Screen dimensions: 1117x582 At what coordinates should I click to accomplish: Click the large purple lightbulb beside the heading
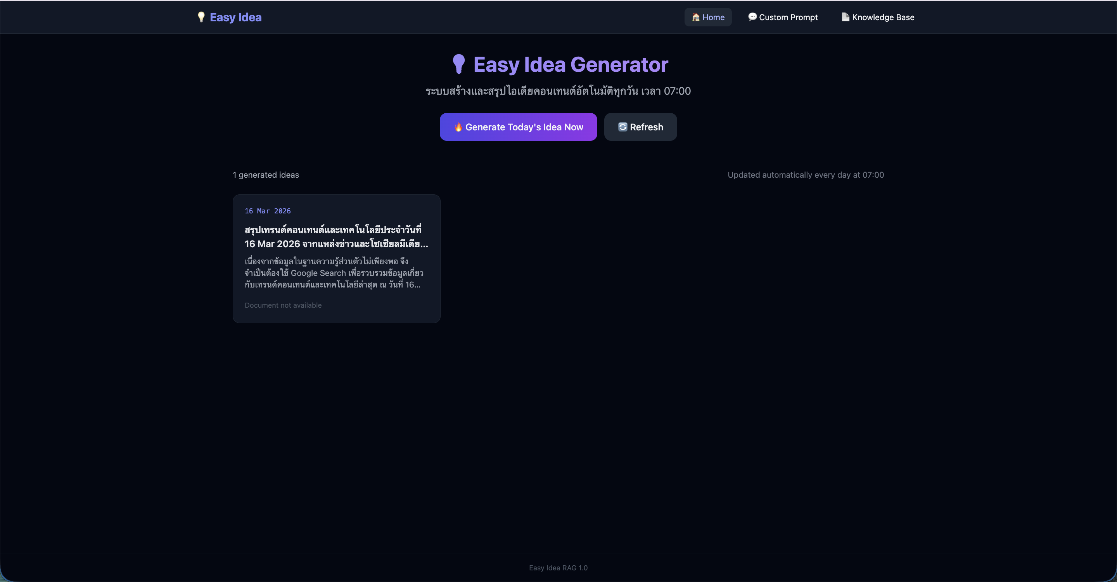tap(459, 64)
